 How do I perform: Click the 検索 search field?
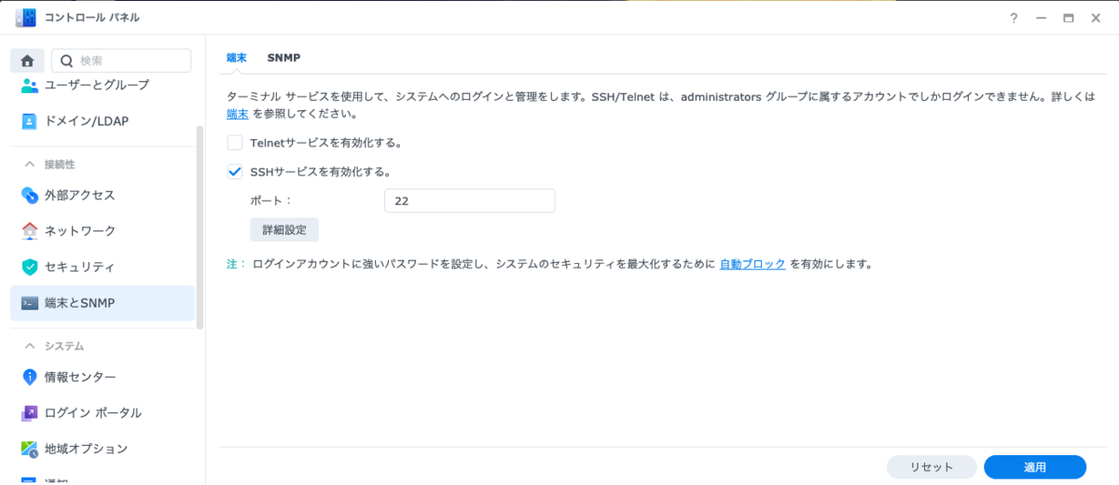tap(121, 61)
